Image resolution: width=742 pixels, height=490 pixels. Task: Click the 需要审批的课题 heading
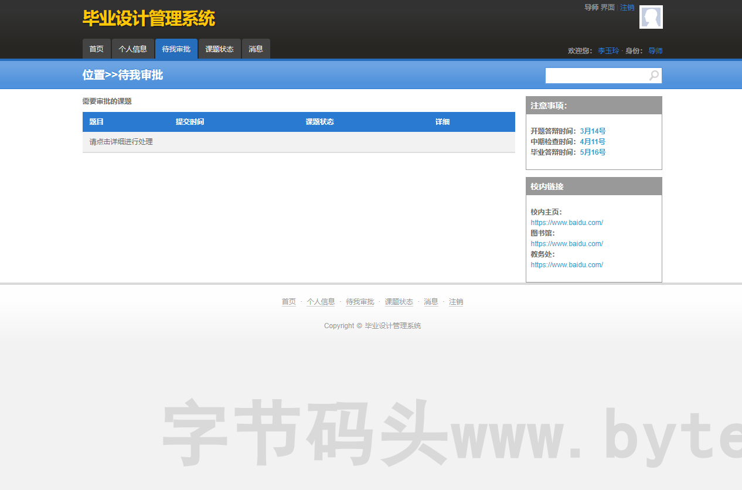(x=107, y=101)
